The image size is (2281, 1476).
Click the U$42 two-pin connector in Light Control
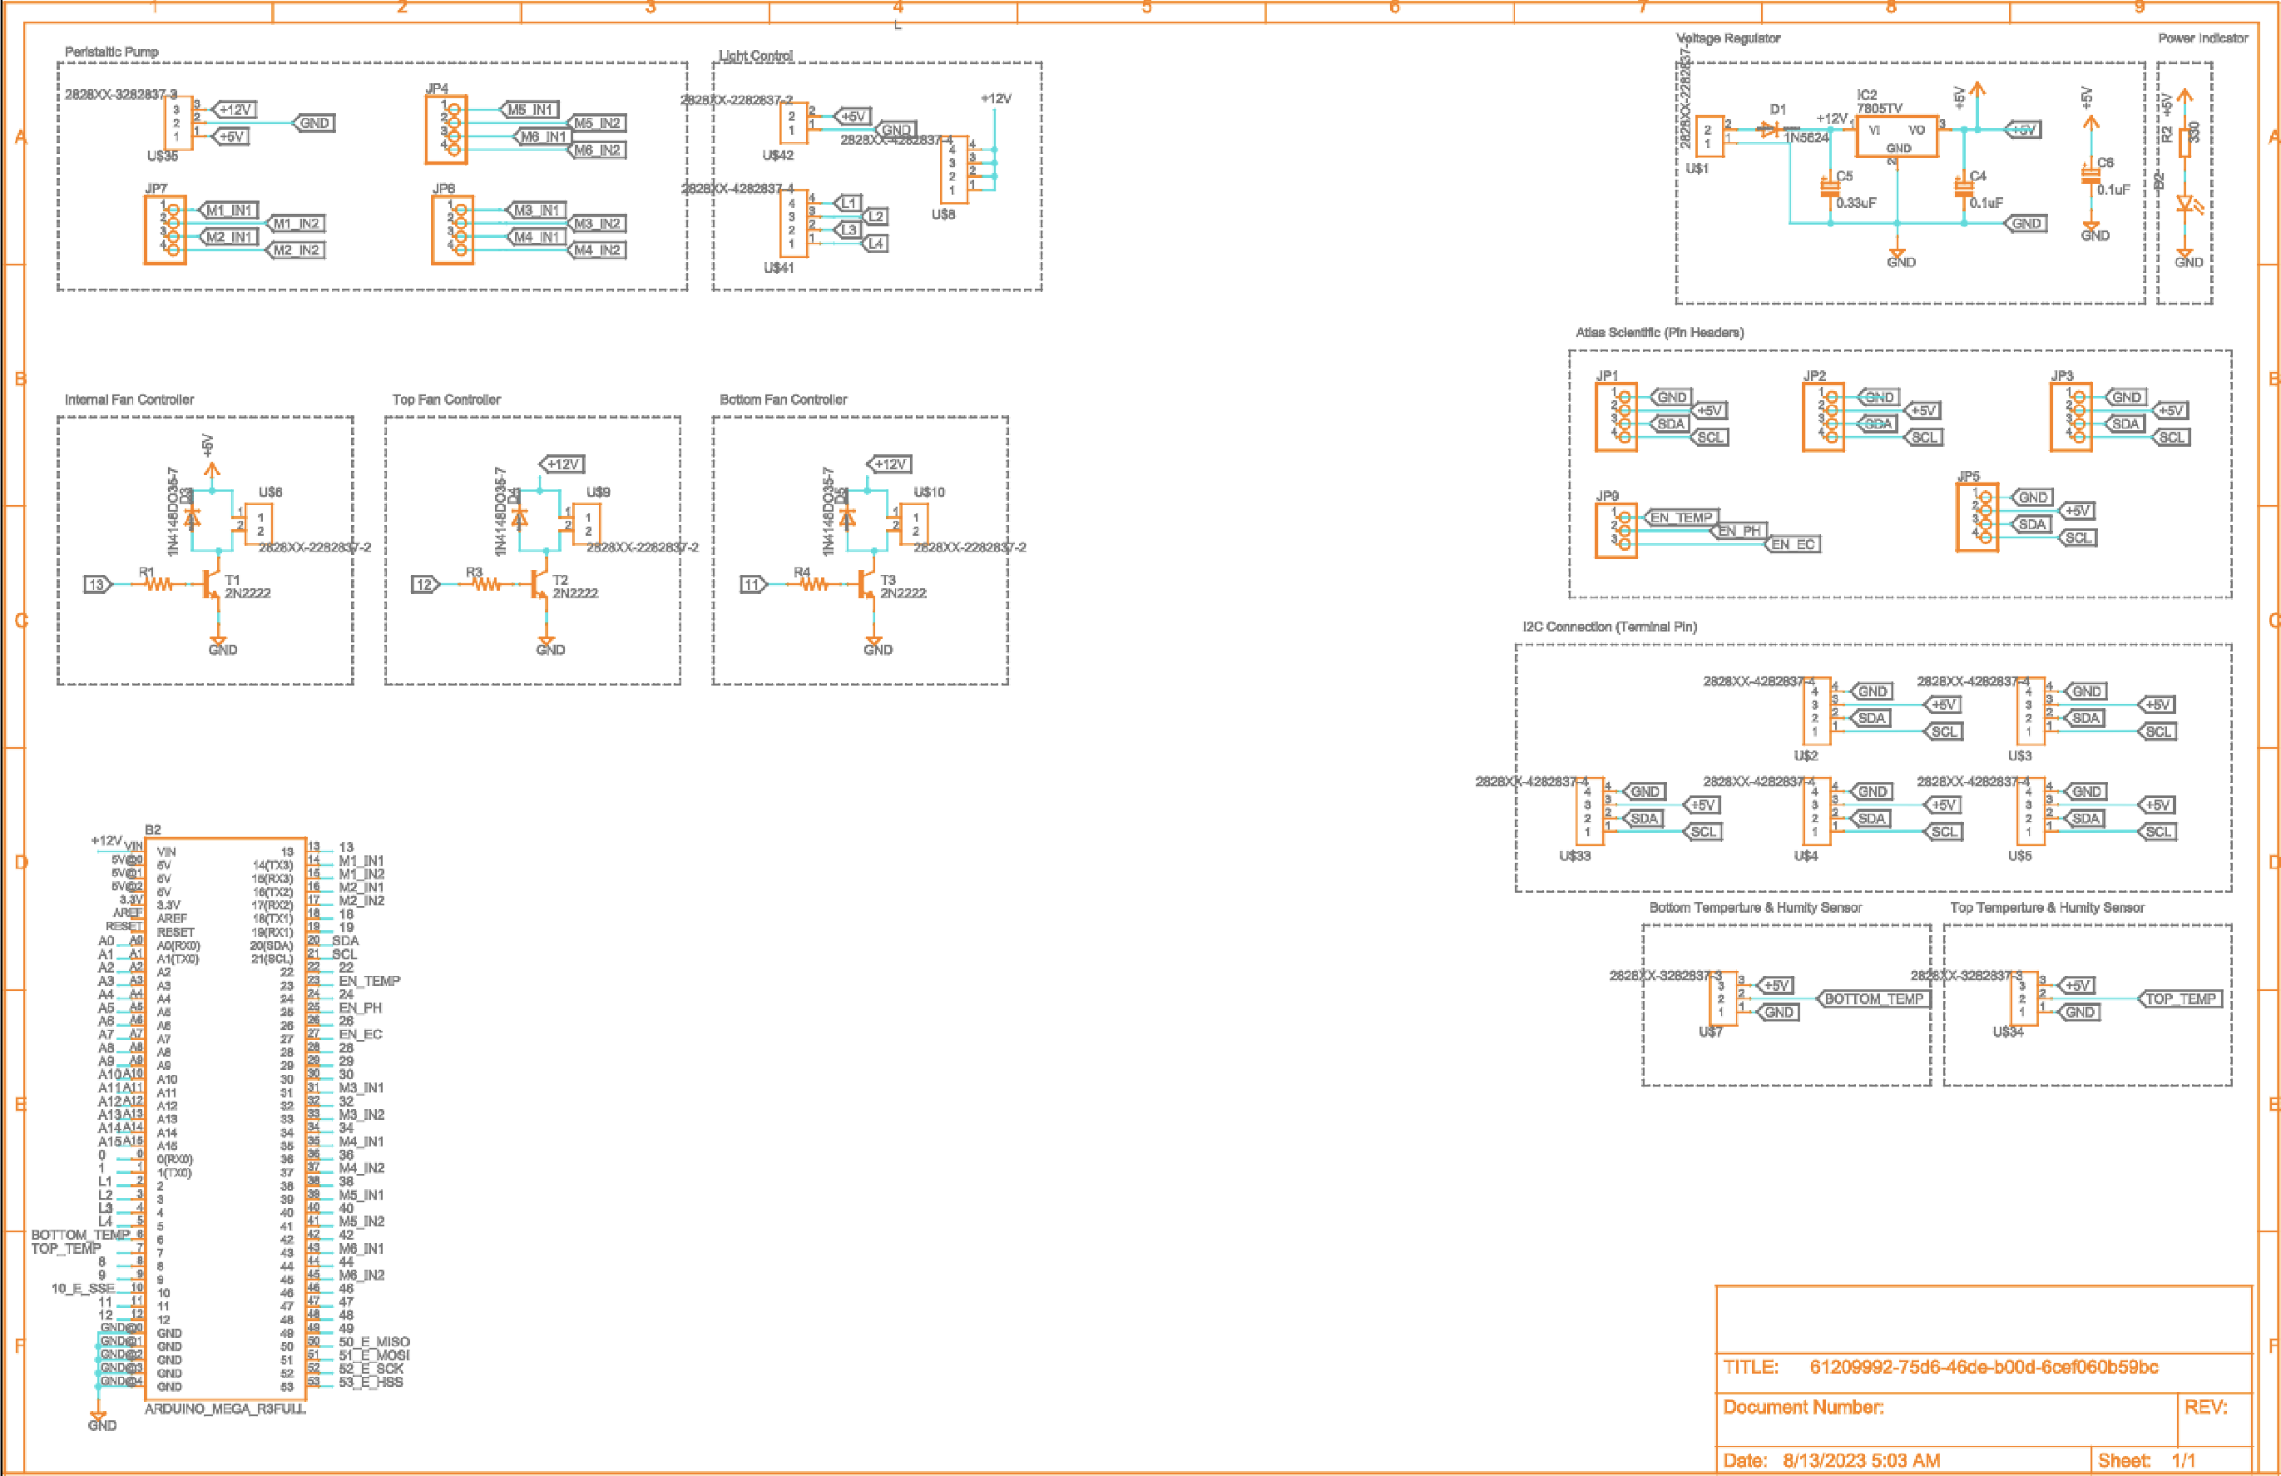pyautogui.click(x=794, y=122)
